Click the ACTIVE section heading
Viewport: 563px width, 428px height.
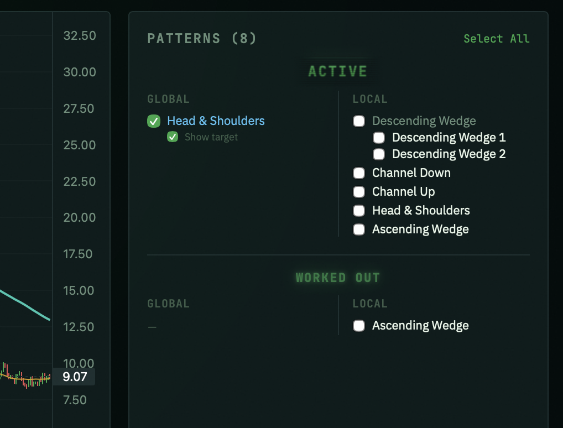[x=338, y=71]
